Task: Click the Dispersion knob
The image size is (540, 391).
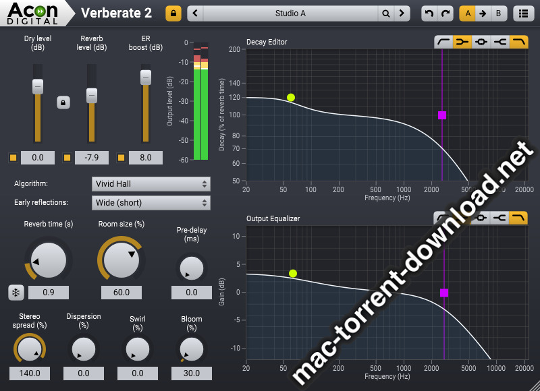Action: click(84, 349)
